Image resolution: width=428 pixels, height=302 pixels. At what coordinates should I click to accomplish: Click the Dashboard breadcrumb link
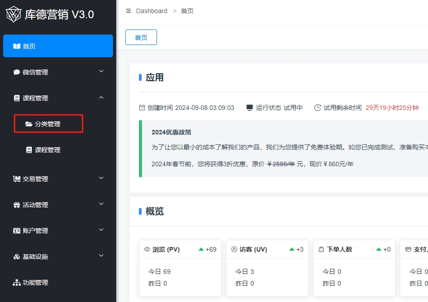(152, 11)
